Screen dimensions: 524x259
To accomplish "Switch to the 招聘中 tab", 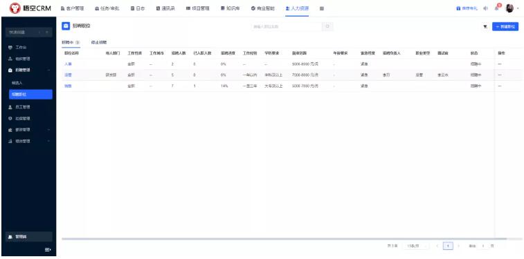I will pyautogui.click(x=71, y=42).
